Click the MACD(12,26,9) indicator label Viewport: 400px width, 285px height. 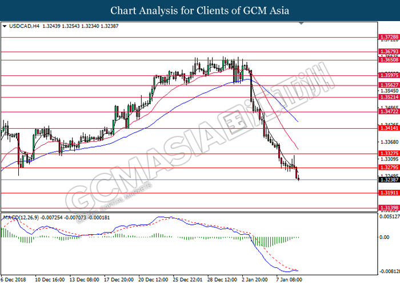(x=21, y=218)
